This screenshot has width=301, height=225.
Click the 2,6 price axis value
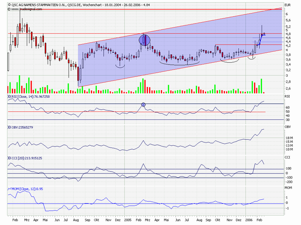tap(288, 88)
